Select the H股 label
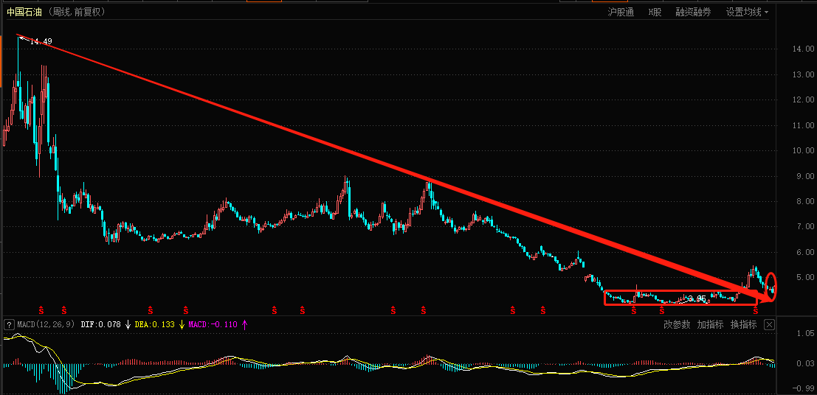 (x=655, y=12)
